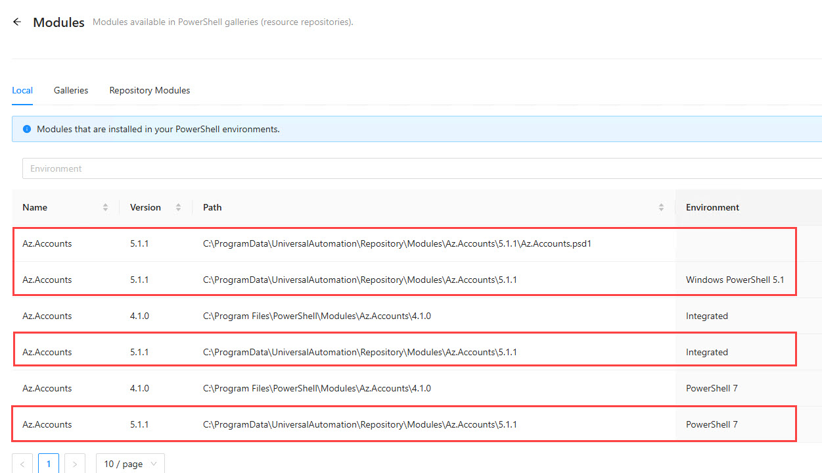Screen dimensions: 822x473
Task: Click Integrated in the 4.1.0 row
Action: (707, 316)
